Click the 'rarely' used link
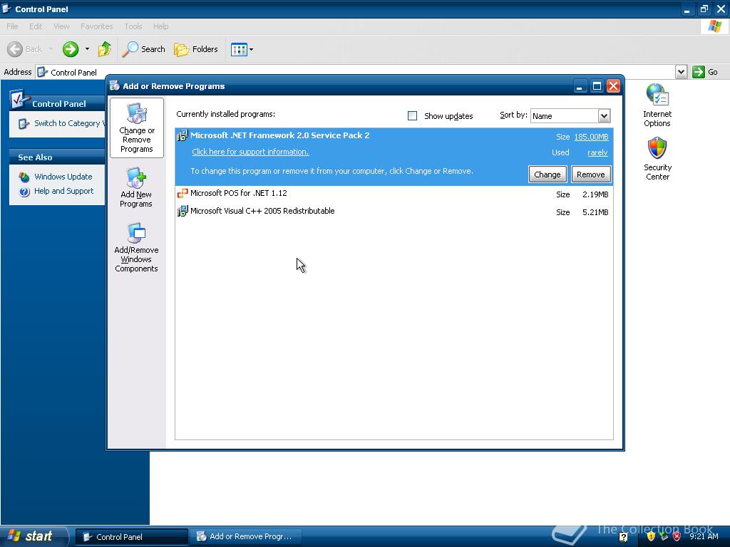 pos(597,152)
